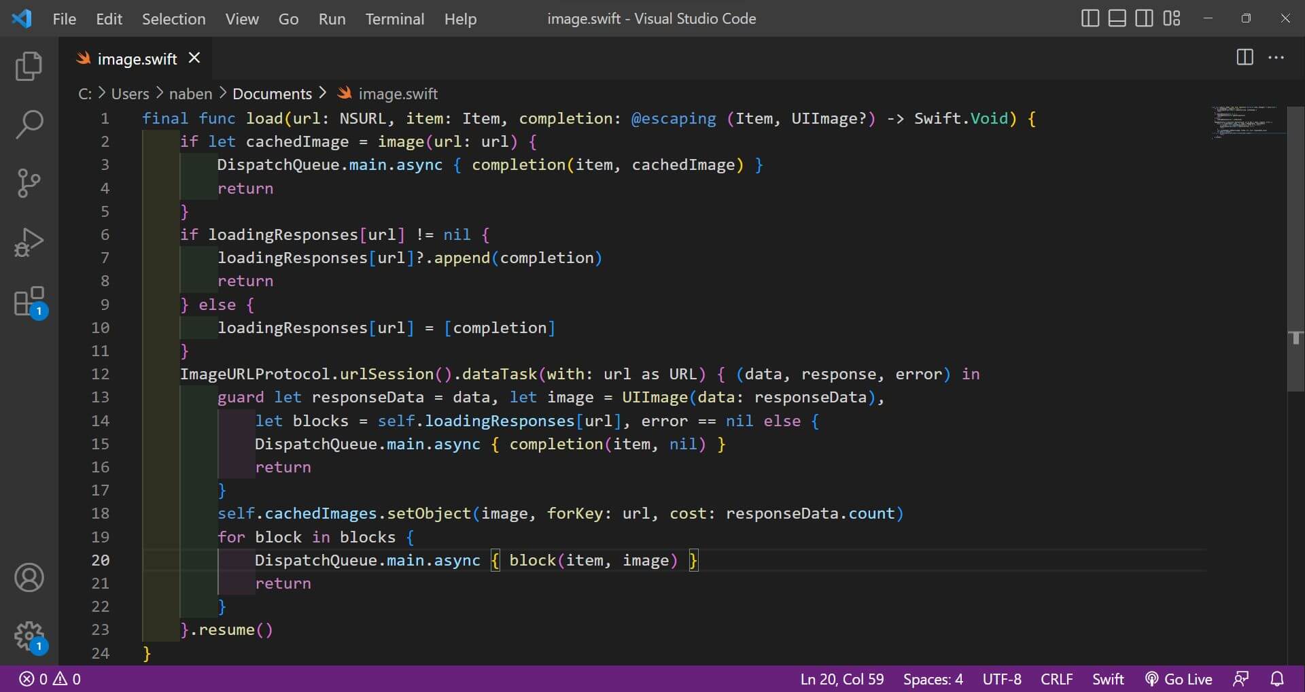The width and height of the screenshot is (1305, 692).
Task: Click the Go Live button
Action: 1179,678
